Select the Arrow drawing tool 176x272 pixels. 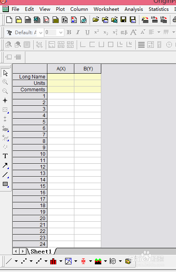click(5, 165)
